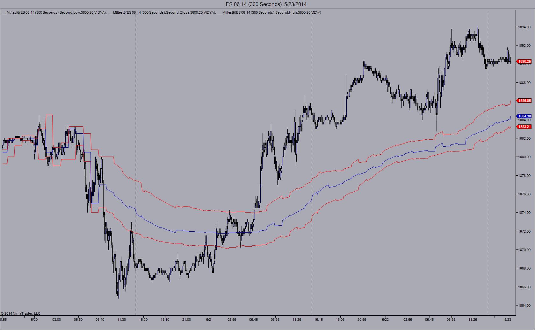
Task: Click the 5/21 date label on time axis
Action: [x=209, y=319]
